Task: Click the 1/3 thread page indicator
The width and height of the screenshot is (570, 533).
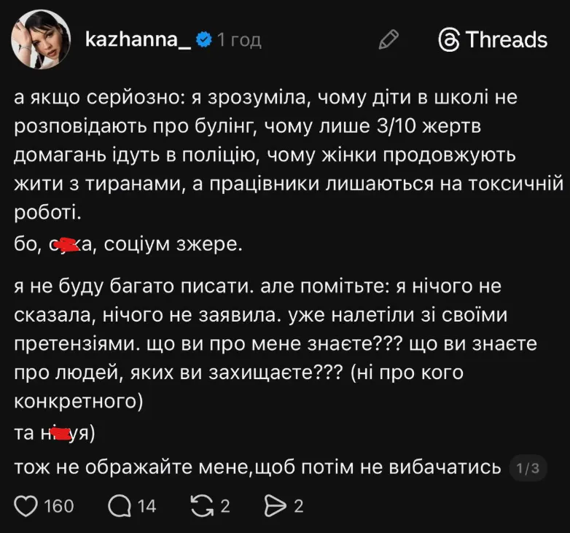Action: [526, 469]
